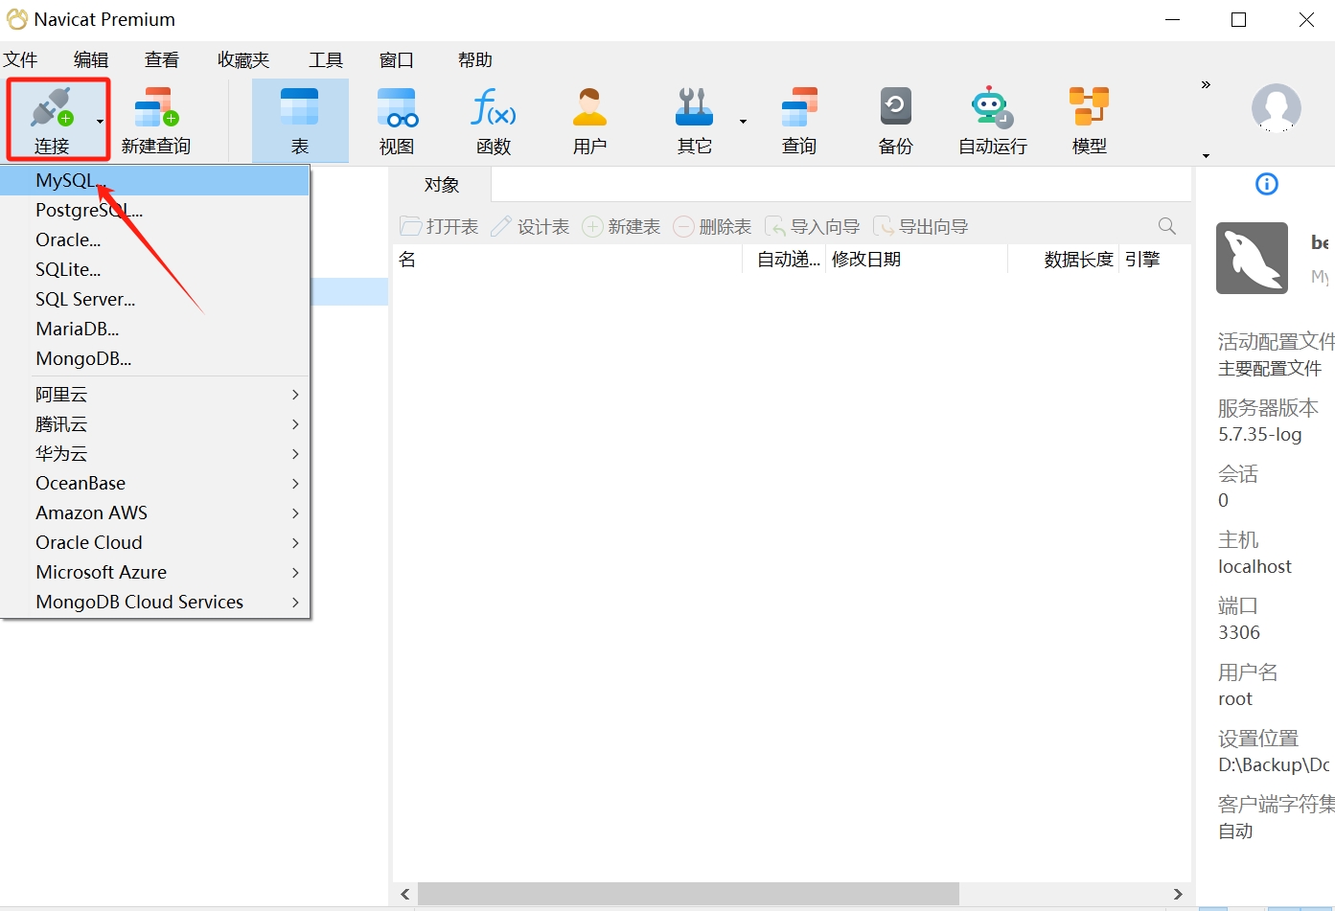Click the horizontal scrollbar right arrow

(1178, 894)
